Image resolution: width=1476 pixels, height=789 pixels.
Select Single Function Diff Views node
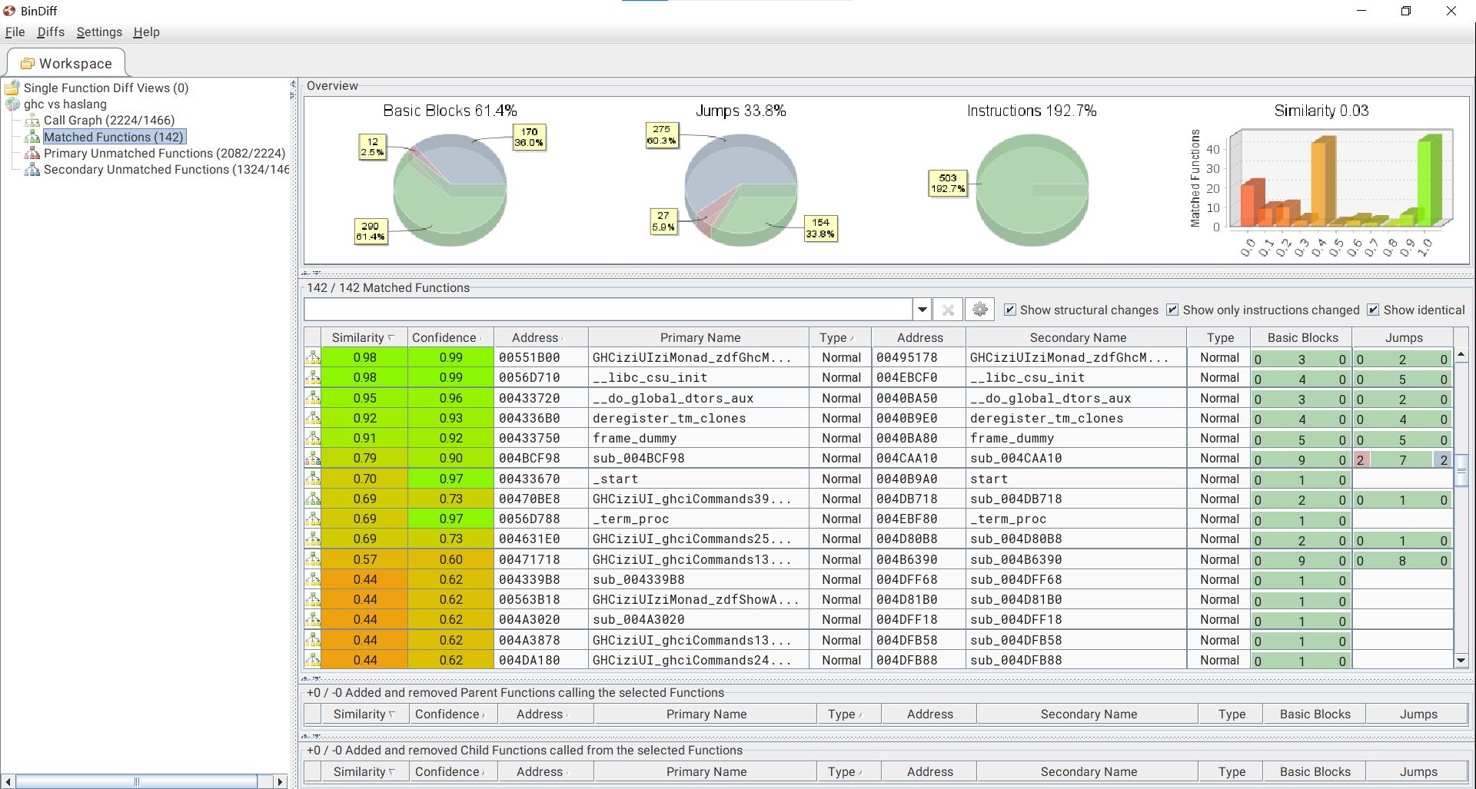pyautogui.click(x=106, y=88)
